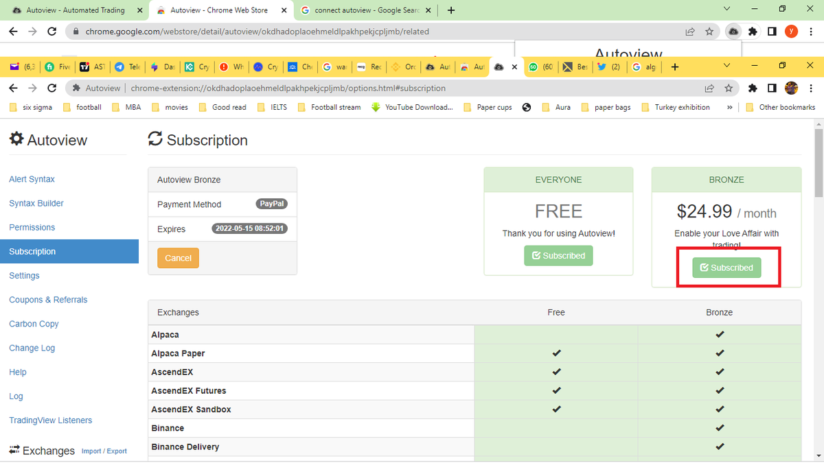Expand the tab search chevron in inner window
Image resolution: width=824 pixels, height=463 pixels.
point(727,66)
